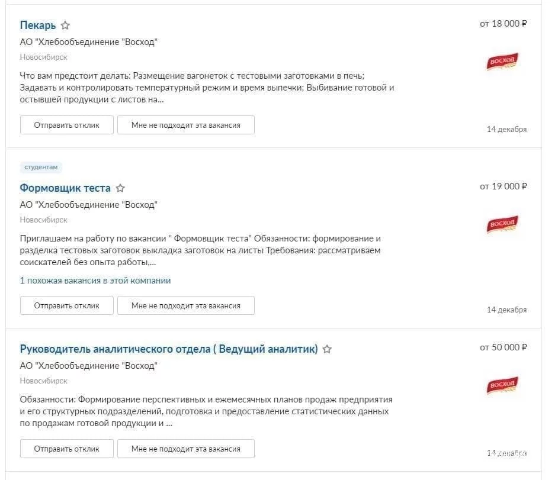Image resolution: width=558 pixels, height=480 pixels.
Task: Toggle favorite star for Руководитель аналитического отдела
Action: click(x=327, y=349)
